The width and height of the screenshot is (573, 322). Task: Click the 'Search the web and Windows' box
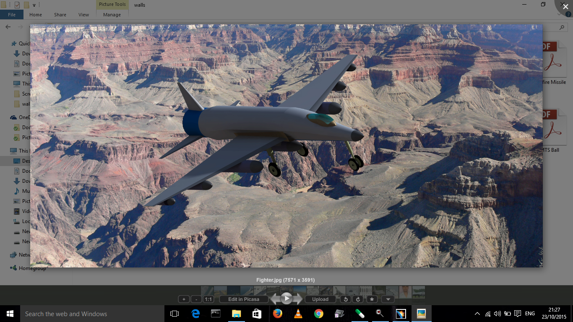point(92,314)
